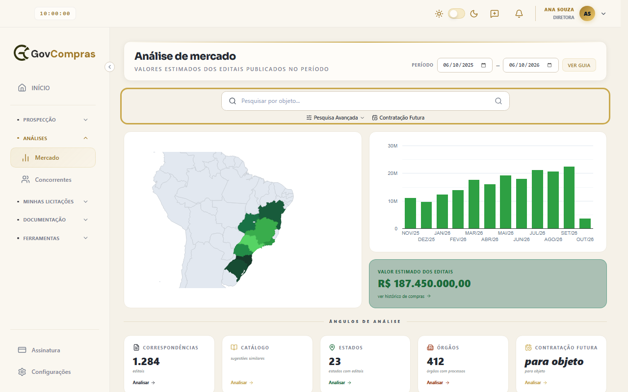Image resolution: width=628 pixels, height=392 pixels.
Task: Click Analisar on the Catálogo card
Action: (242, 383)
